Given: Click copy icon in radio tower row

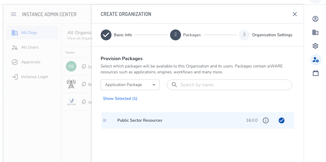Looking at the screenshot, I should click(84, 84).
